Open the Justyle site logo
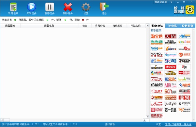This screenshot has width=196, height=127. 171,104
